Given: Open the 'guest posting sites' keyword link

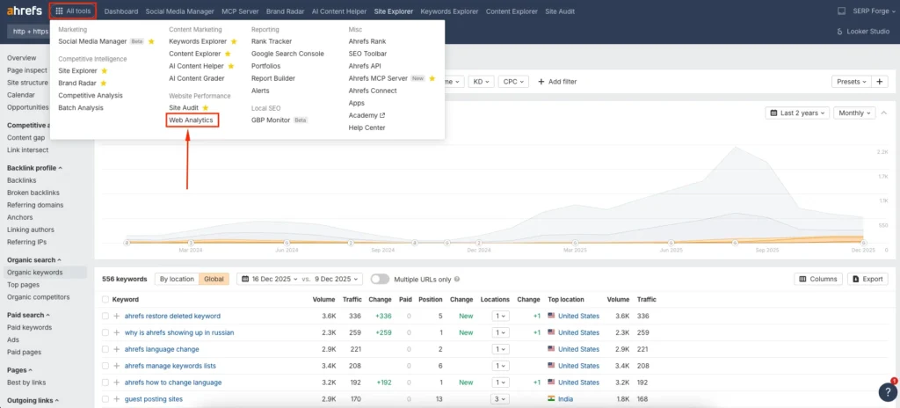Looking at the screenshot, I should [152, 399].
